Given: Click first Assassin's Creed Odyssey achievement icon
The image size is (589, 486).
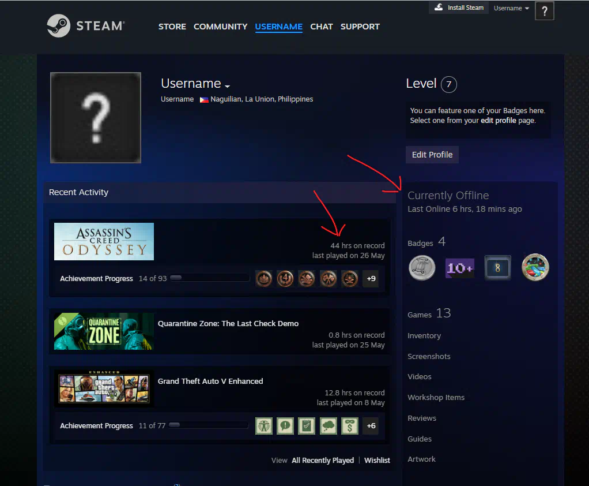Looking at the screenshot, I should pos(264,279).
